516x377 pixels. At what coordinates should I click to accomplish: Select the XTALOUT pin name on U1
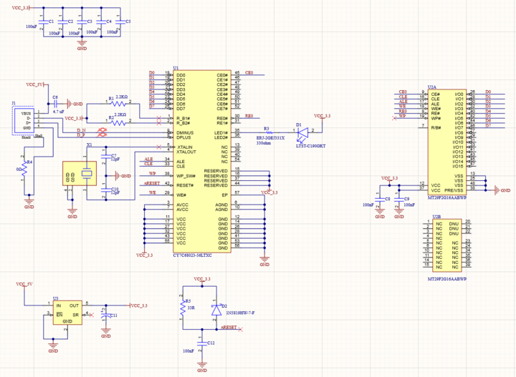(186, 152)
